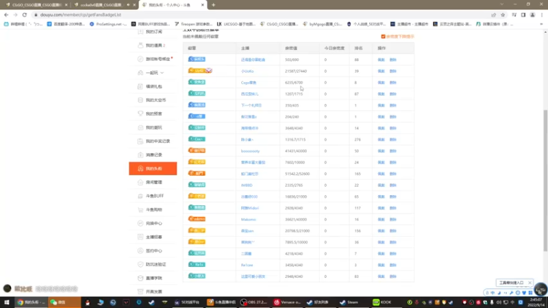Open 消费记录 in the sidebar
The image size is (548, 308).
(153, 155)
